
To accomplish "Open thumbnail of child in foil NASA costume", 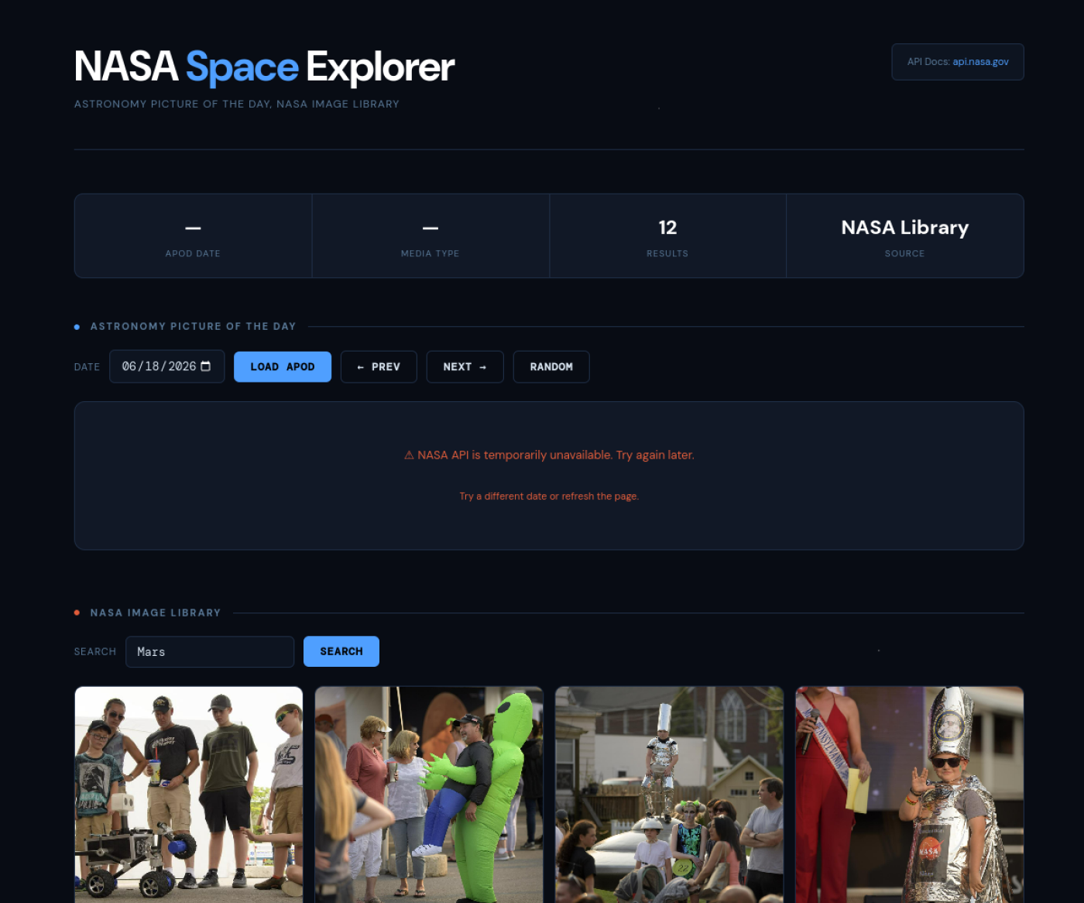I will tap(910, 795).
